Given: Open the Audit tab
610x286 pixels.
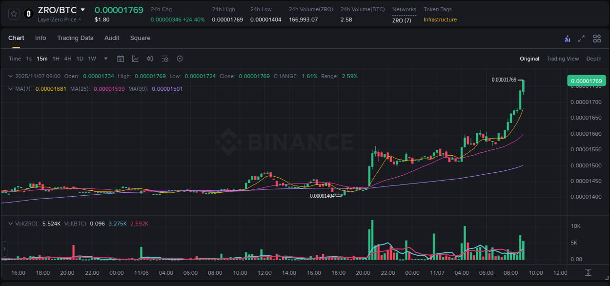Looking at the screenshot, I should tap(112, 38).
